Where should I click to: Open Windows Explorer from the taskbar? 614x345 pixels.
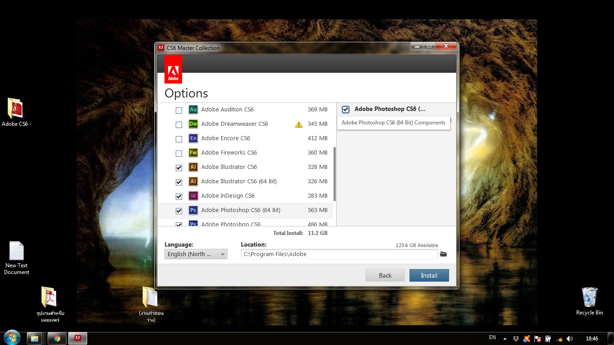35,338
